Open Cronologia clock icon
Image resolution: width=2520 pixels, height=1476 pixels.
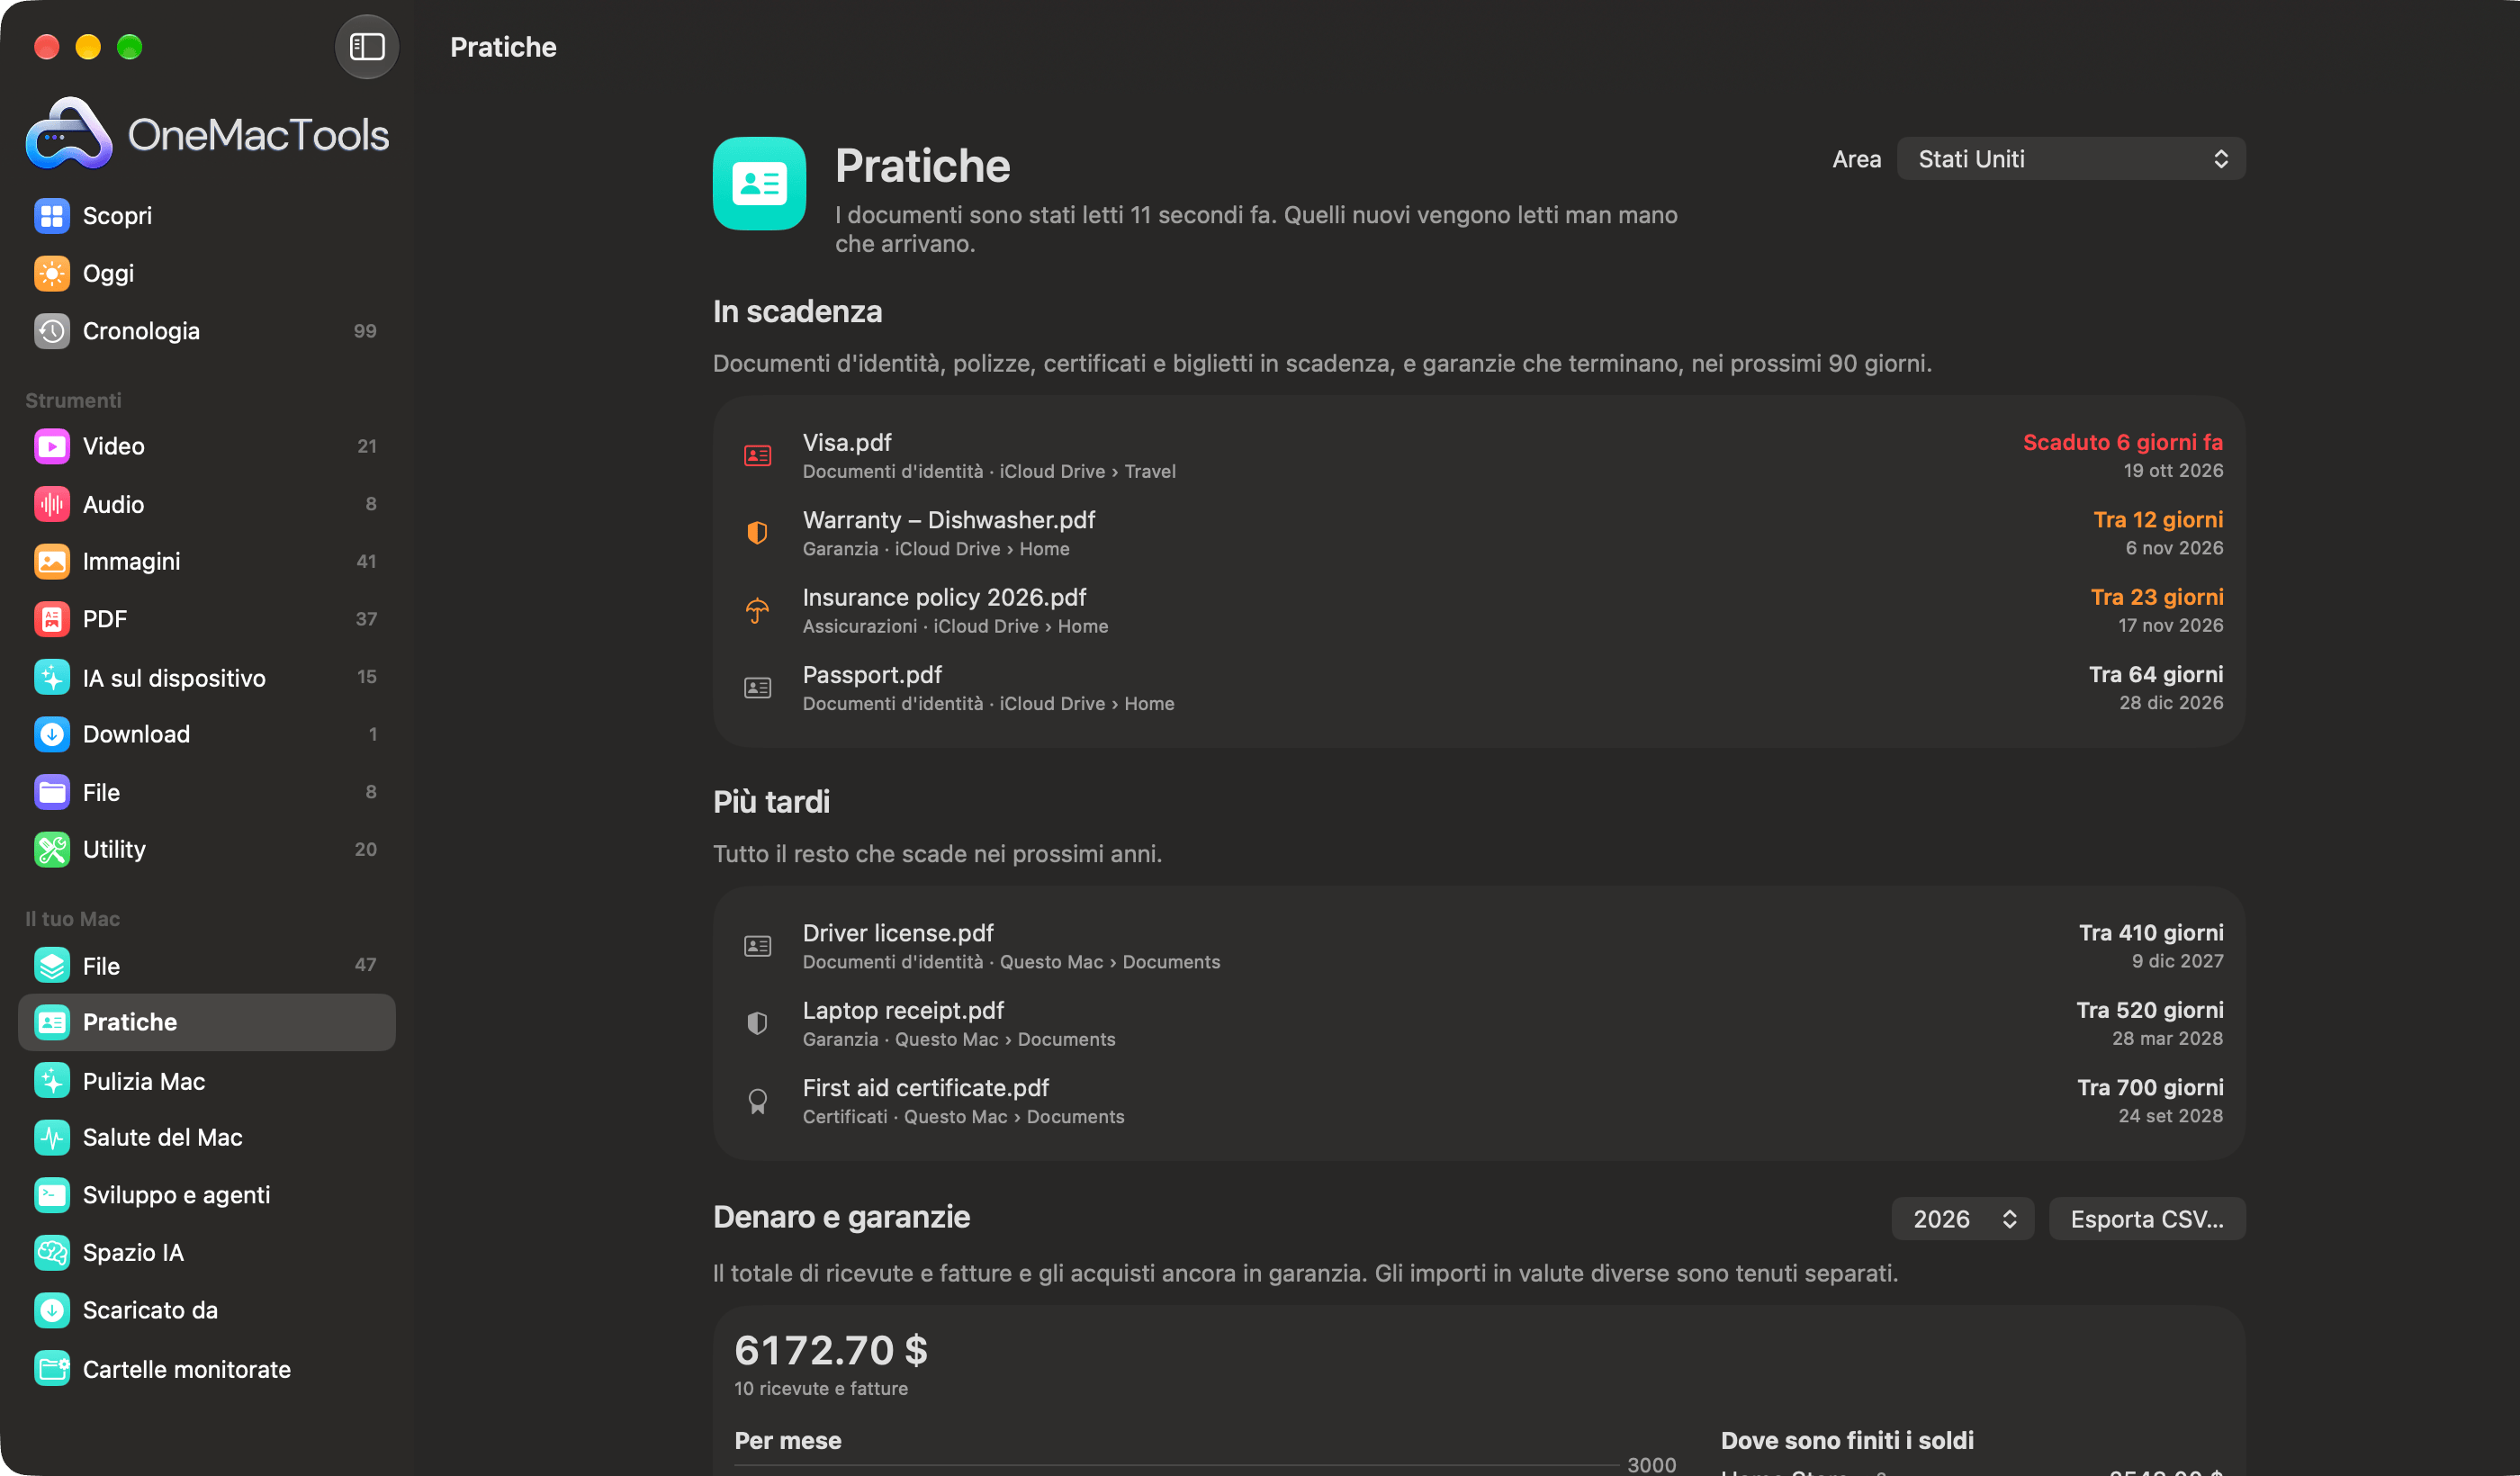coord(52,331)
